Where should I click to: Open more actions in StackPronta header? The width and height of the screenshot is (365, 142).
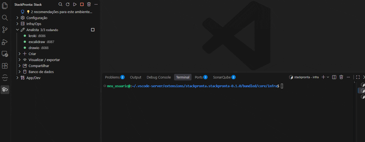96,4
